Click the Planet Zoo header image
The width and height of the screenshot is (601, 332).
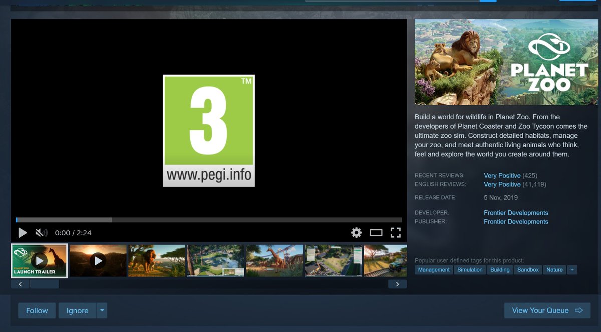[506, 62]
